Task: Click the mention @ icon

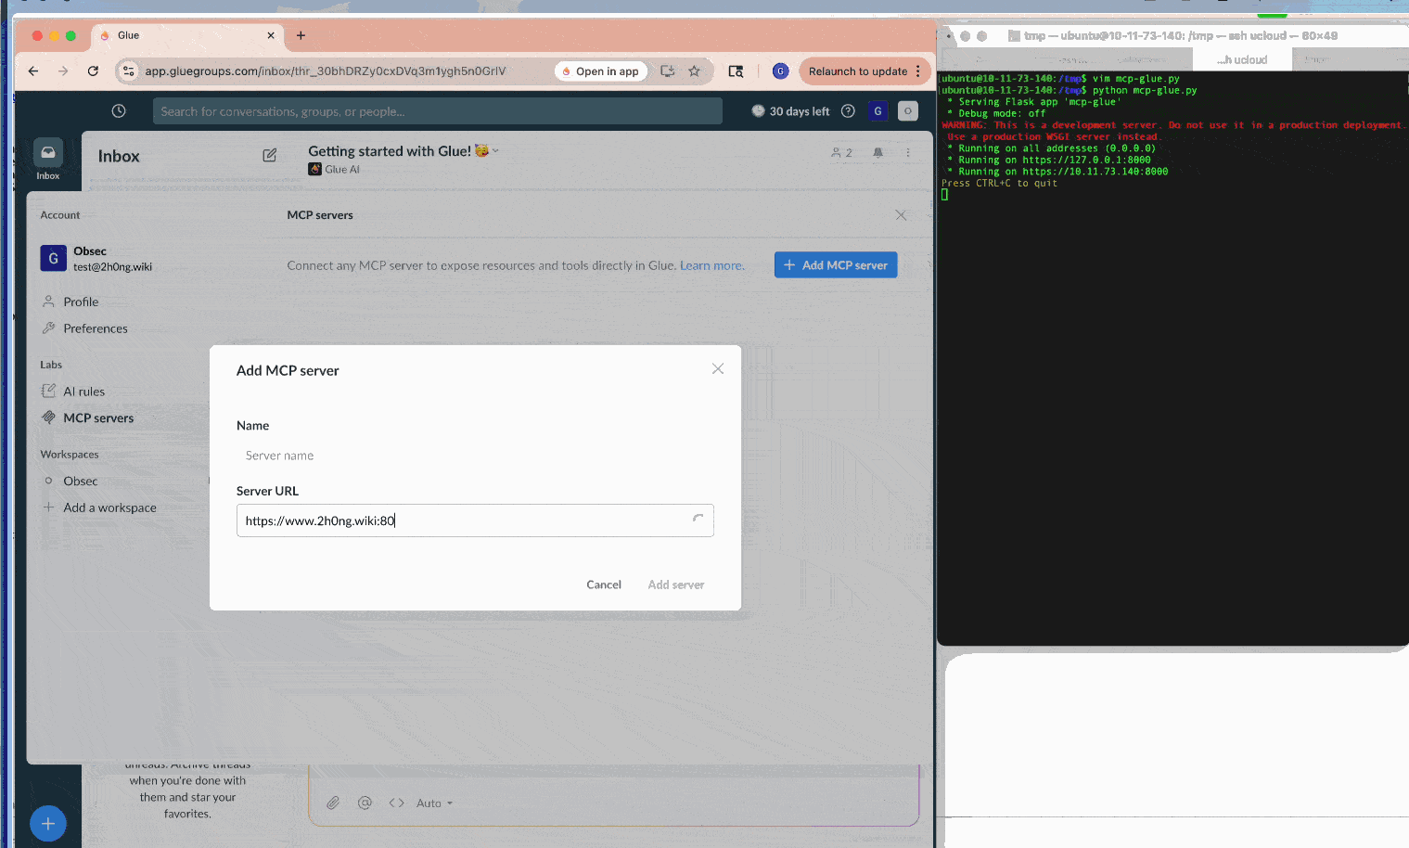Action: pos(365,803)
